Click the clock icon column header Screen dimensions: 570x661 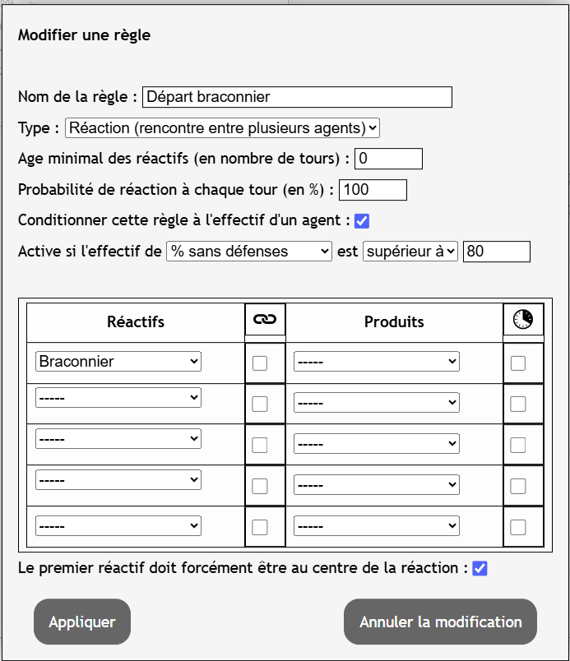click(523, 319)
